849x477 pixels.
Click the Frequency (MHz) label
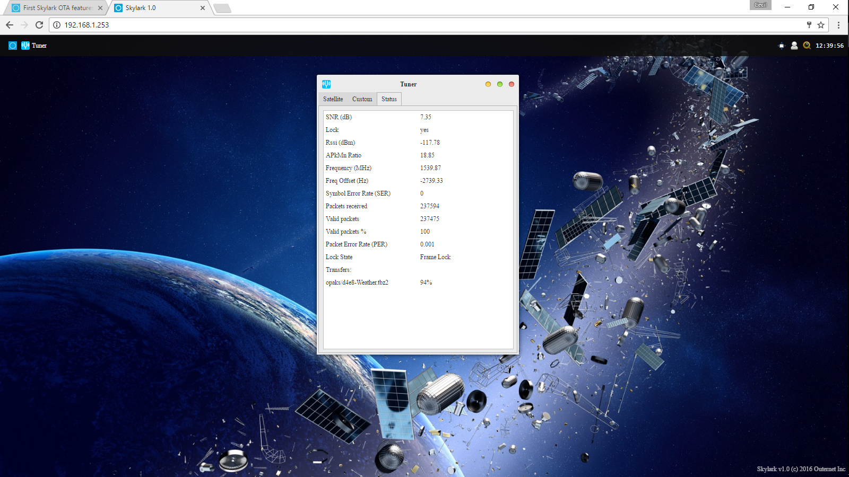pyautogui.click(x=349, y=168)
